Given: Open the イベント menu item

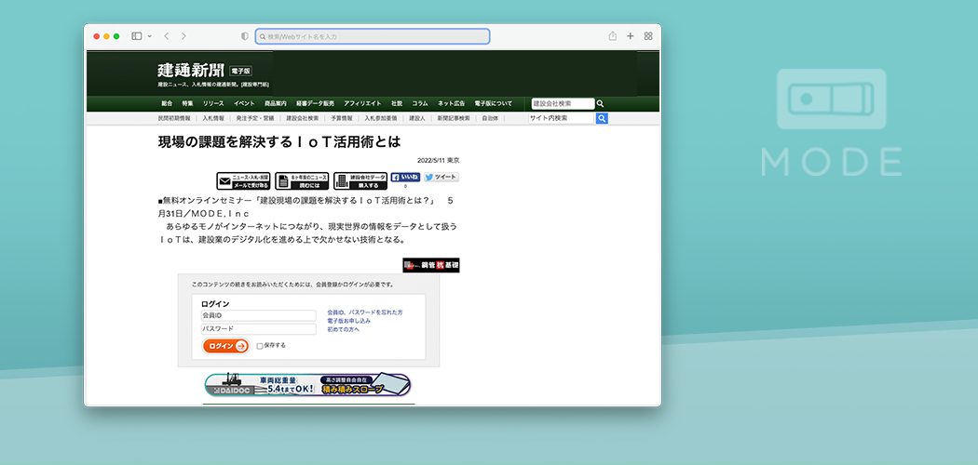Looking at the screenshot, I should point(244,103).
